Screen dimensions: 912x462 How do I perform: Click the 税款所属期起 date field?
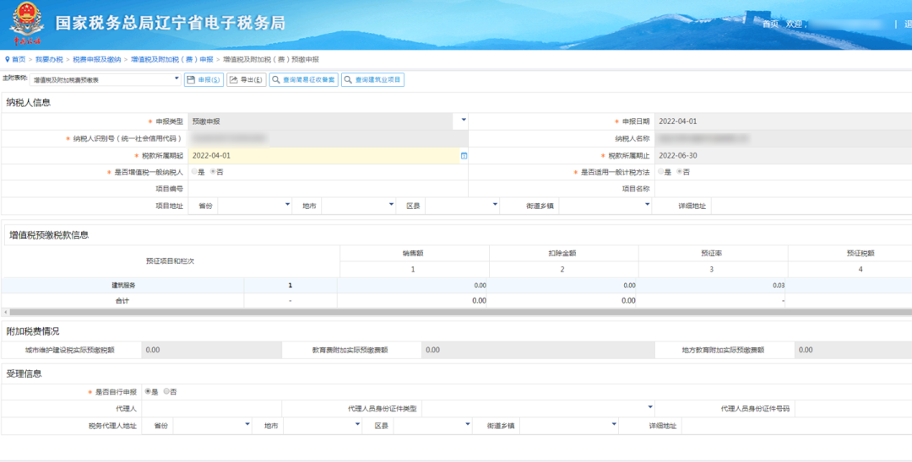324,156
